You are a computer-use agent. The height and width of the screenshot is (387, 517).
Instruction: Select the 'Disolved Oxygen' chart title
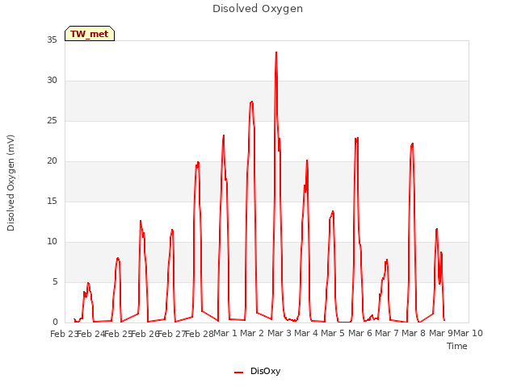[258, 9]
